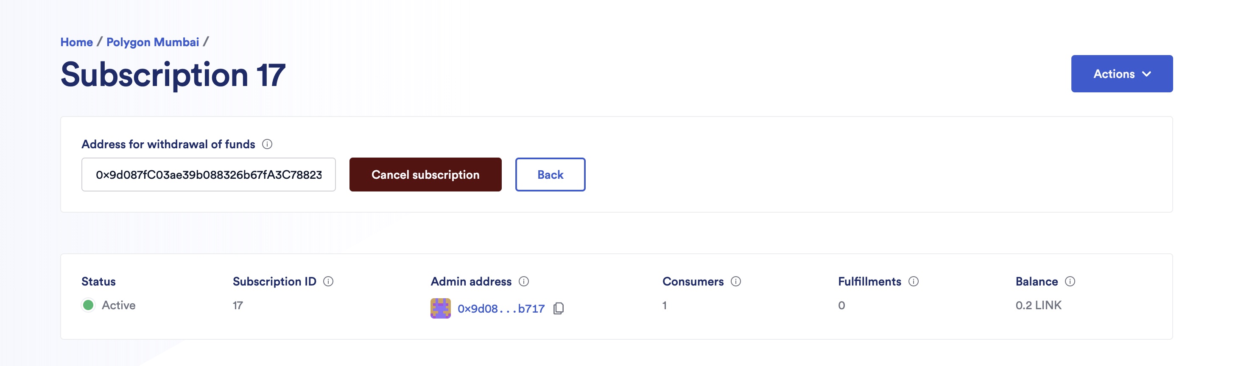This screenshot has width=1241, height=366.
Task: Select the withdrawal address input field
Action: pyautogui.click(x=209, y=174)
